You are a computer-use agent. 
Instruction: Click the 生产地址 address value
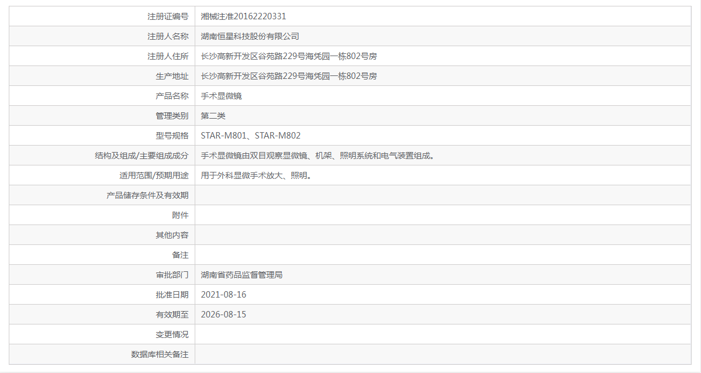click(288, 76)
